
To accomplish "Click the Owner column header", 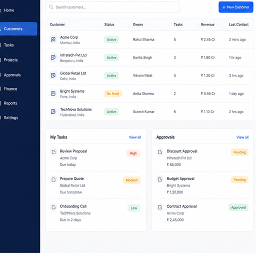I will [138, 24].
